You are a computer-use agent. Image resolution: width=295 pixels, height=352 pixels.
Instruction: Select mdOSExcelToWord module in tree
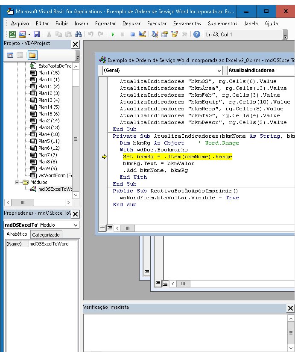tap(55, 189)
